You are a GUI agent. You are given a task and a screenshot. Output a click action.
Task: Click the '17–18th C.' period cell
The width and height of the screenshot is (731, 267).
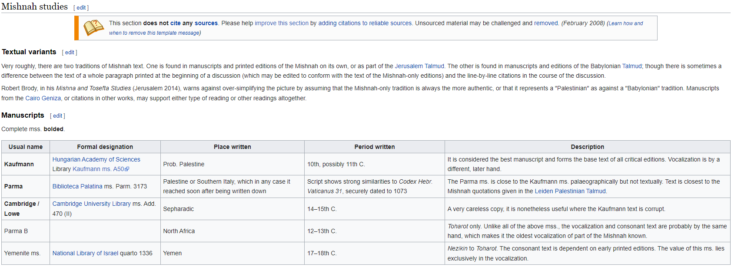[375, 254]
